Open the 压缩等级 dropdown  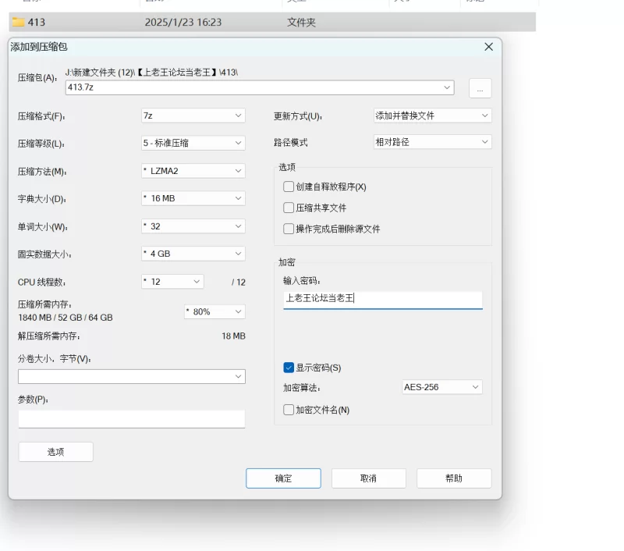[193, 143]
